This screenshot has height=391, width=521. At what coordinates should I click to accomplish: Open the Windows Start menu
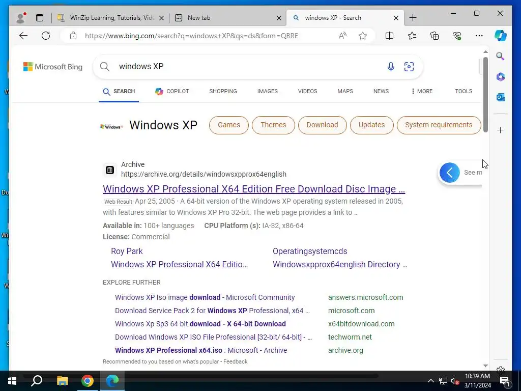point(12,381)
